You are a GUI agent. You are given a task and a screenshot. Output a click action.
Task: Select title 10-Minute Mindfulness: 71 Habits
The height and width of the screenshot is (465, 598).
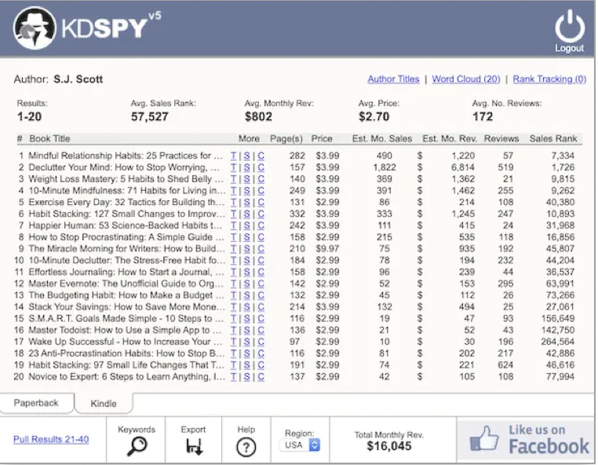click(127, 191)
